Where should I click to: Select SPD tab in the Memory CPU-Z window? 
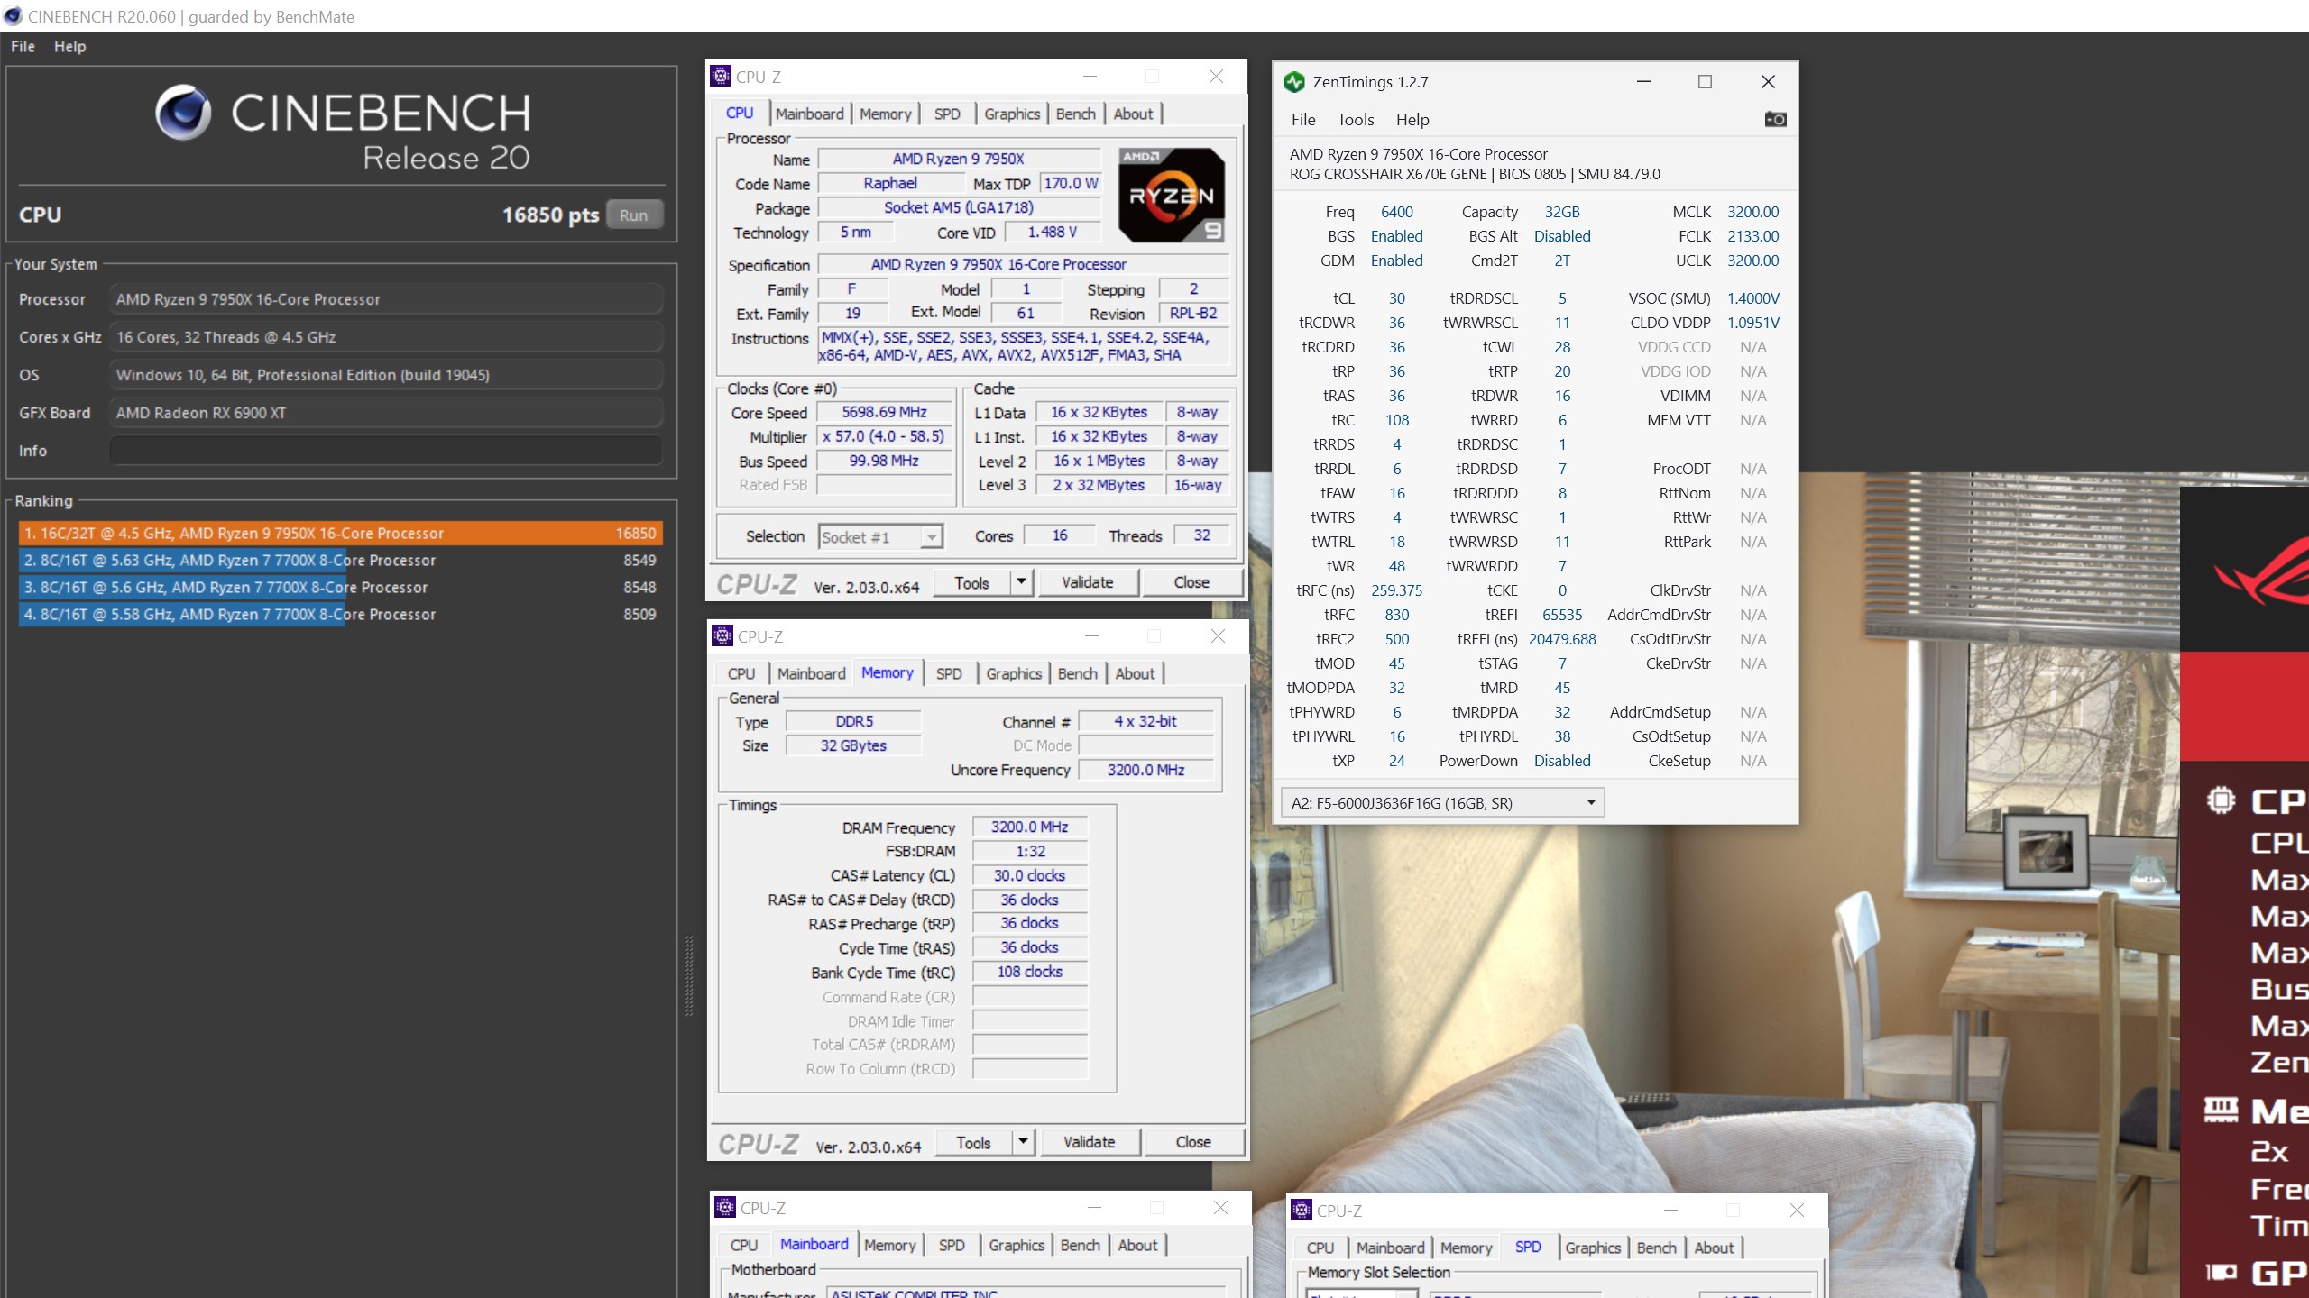tap(949, 673)
